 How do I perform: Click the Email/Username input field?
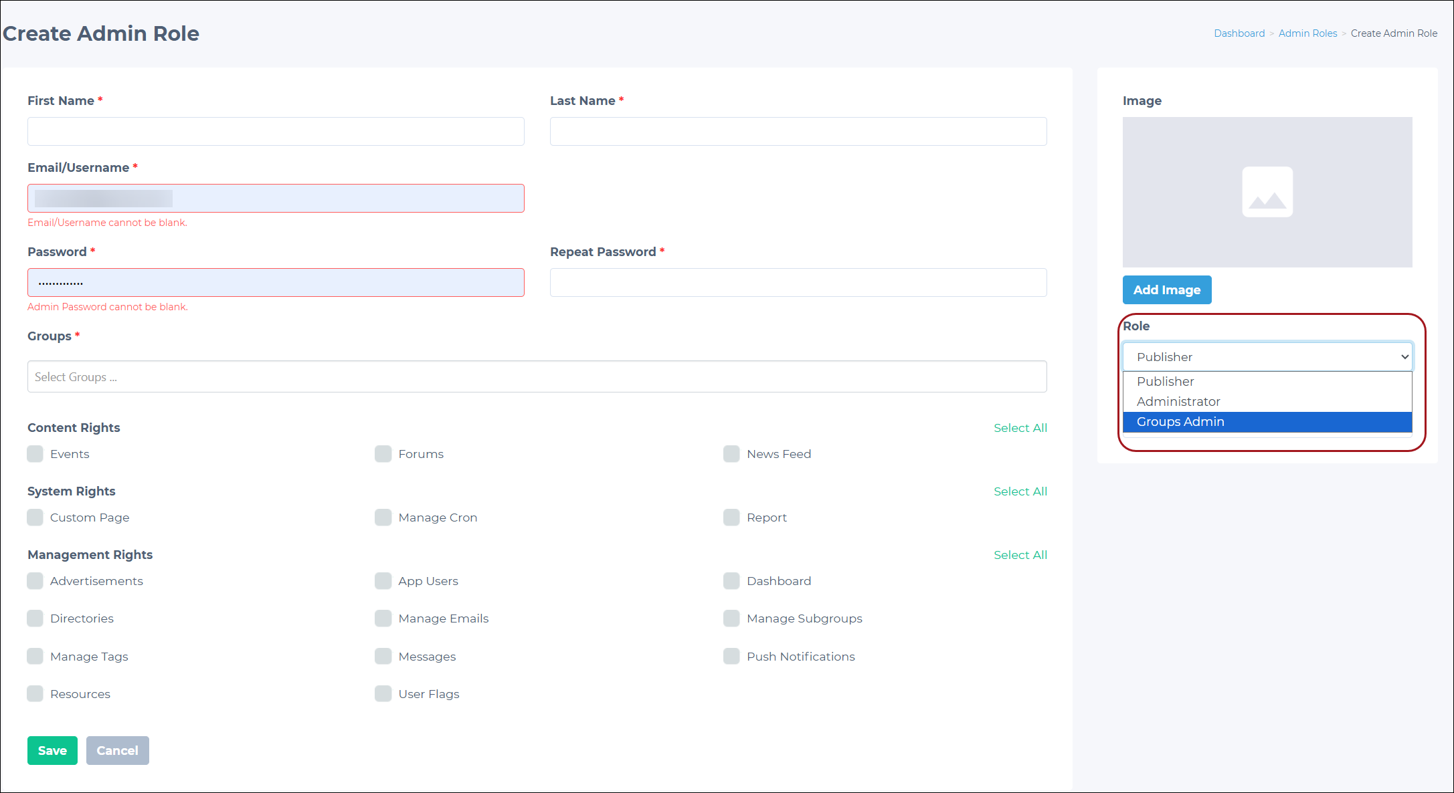click(276, 199)
